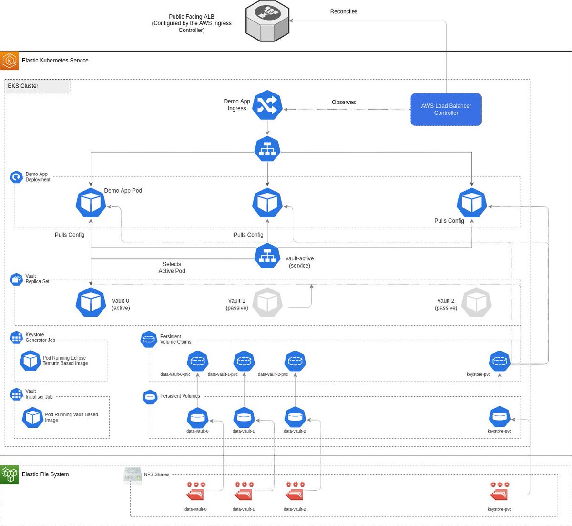Select the data-vault-1 NFS folder icon
The height and width of the screenshot is (526, 572).
point(244,494)
